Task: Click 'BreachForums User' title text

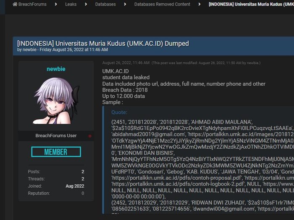Action: click(56, 136)
